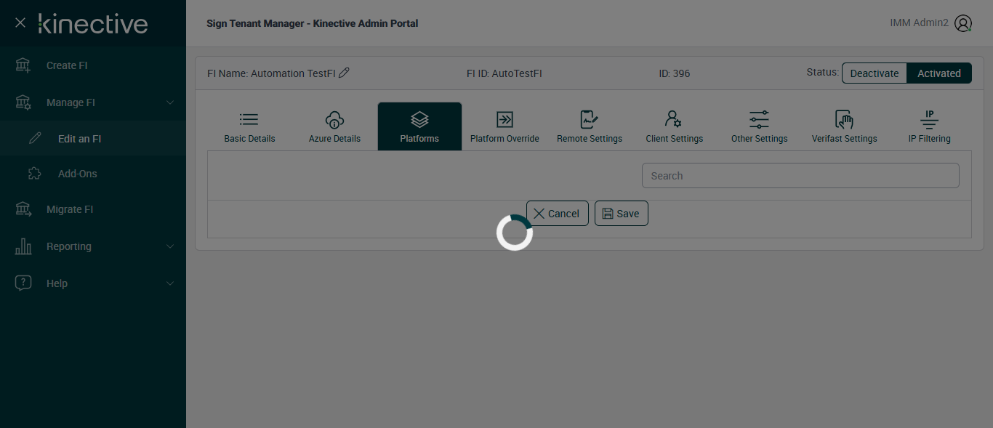Switch to the Platform Override tab
The image size is (993, 428).
click(x=504, y=126)
